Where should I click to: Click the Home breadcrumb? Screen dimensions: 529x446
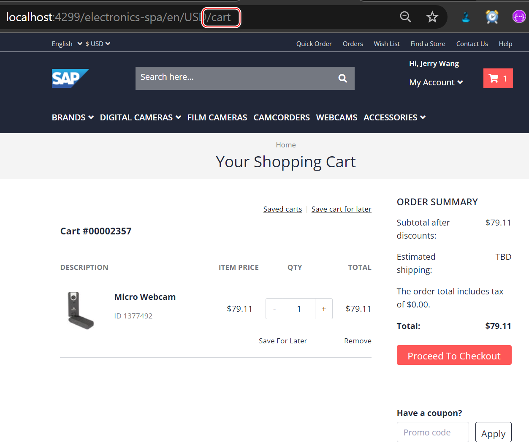coord(286,145)
